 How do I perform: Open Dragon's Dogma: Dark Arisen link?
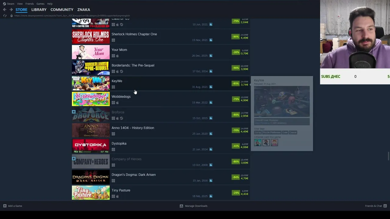133,175
